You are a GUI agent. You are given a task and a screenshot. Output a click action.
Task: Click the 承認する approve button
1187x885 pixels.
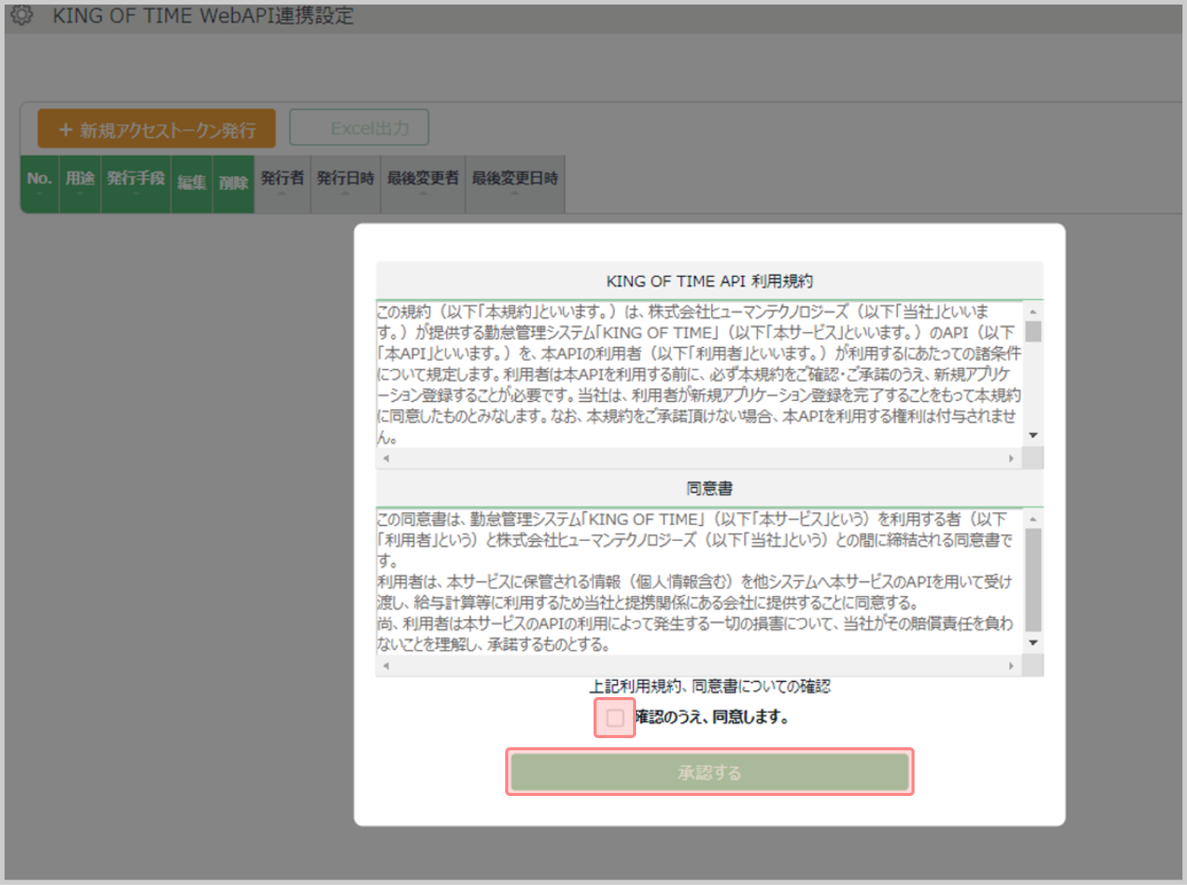click(x=709, y=772)
